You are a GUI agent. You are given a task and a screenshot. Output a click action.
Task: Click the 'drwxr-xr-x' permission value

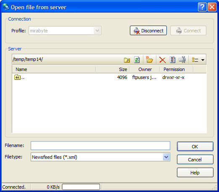[173, 77]
